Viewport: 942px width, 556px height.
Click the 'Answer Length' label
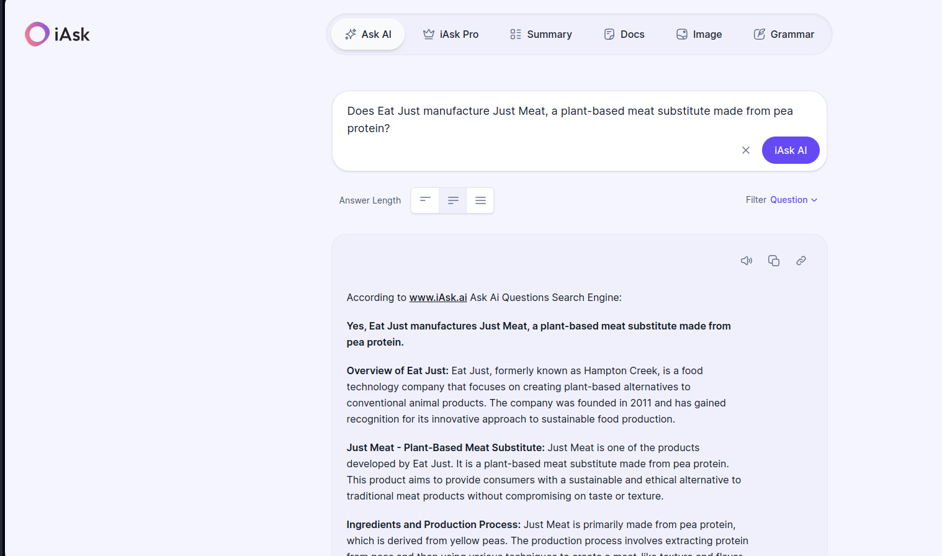[x=370, y=200]
